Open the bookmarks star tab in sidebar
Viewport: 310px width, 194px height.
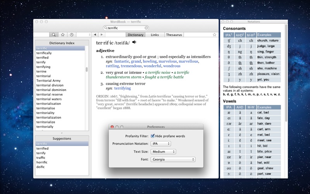tap(63, 35)
